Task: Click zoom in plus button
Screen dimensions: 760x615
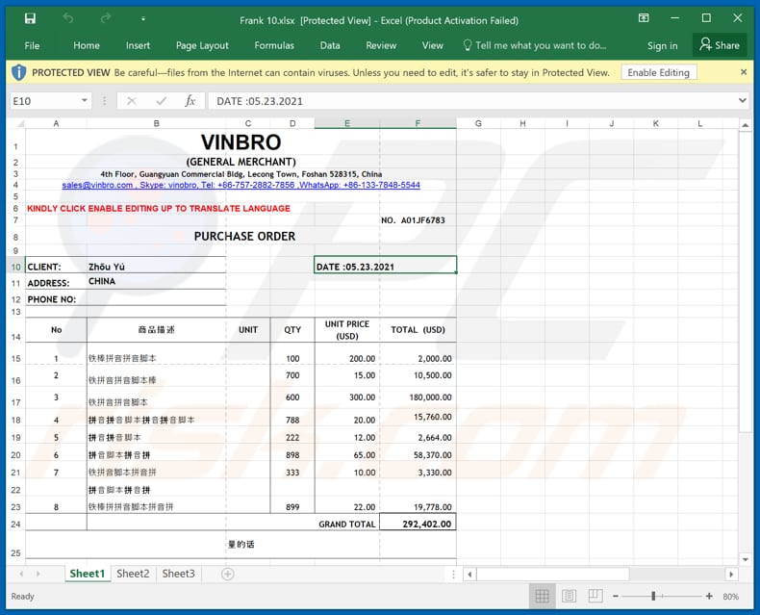Action: click(709, 596)
